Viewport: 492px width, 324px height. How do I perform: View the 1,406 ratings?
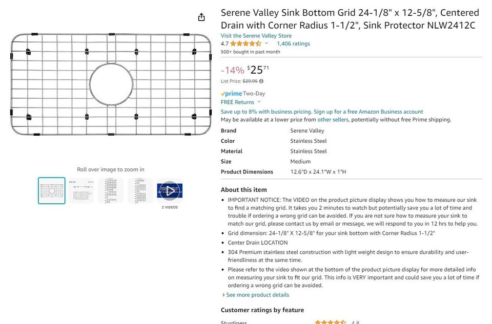(293, 44)
